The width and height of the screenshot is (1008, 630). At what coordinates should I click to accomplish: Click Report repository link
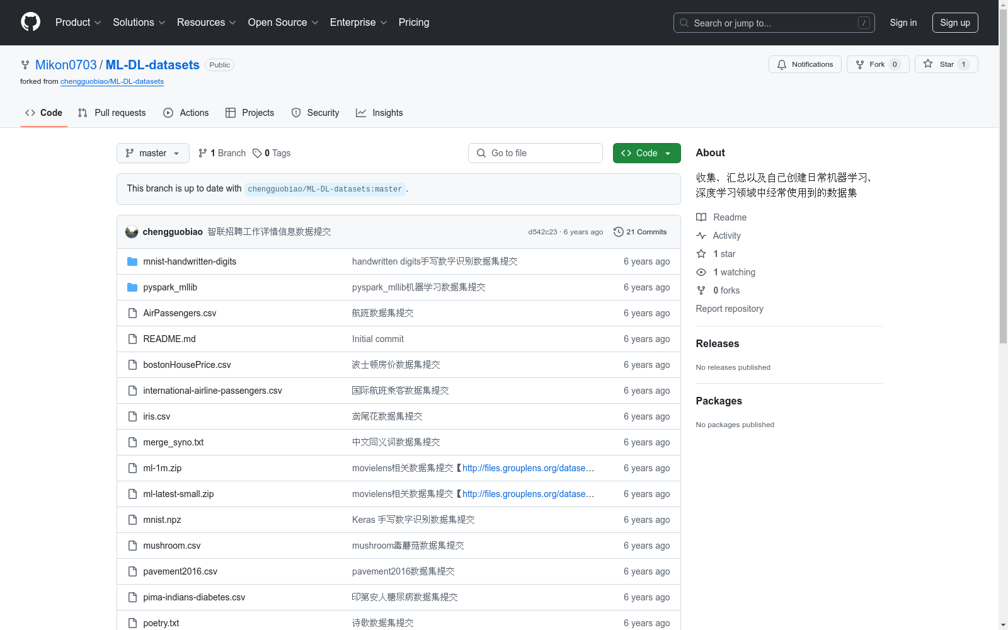click(x=730, y=309)
